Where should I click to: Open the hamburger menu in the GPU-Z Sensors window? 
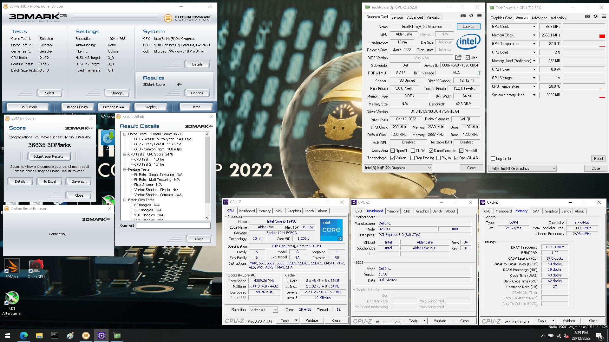tap(604, 16)
